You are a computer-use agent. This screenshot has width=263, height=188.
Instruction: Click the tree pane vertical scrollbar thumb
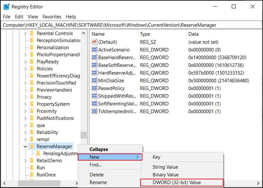tap(83, 134)
